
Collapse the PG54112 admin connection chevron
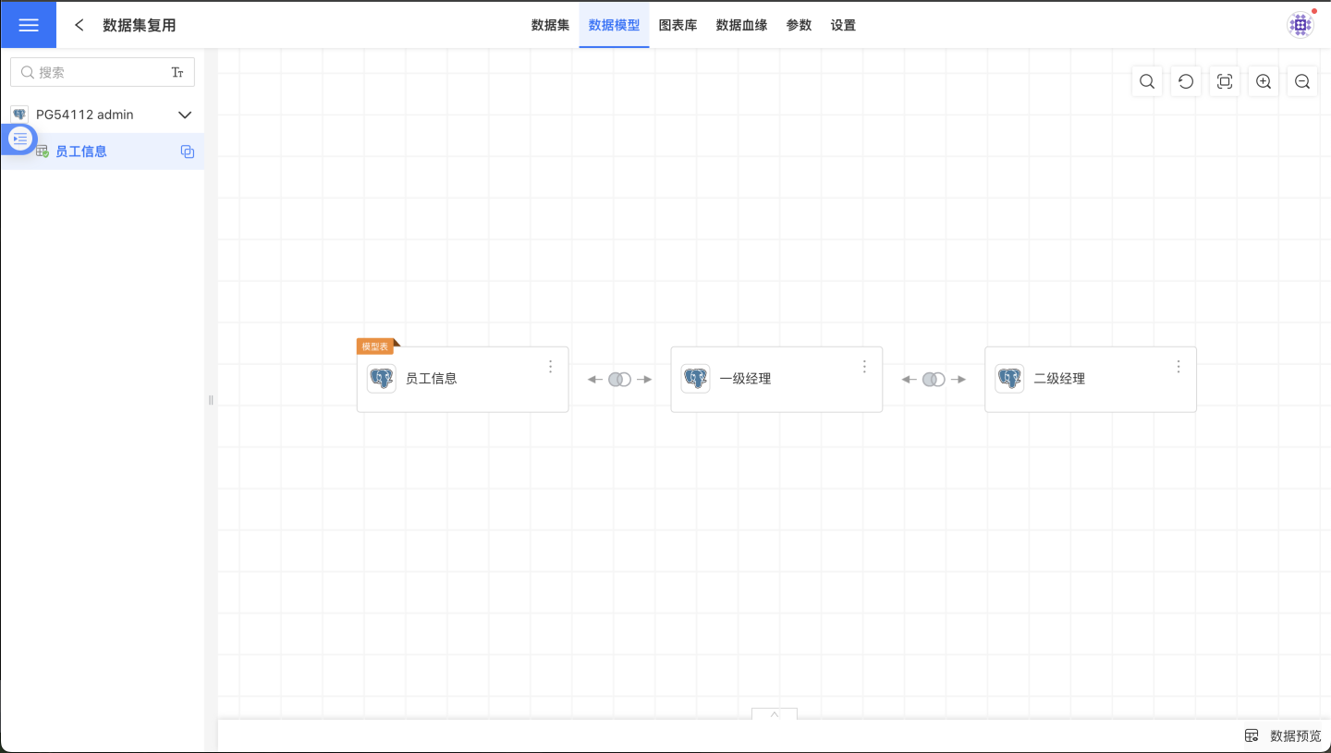pos(185,115)
